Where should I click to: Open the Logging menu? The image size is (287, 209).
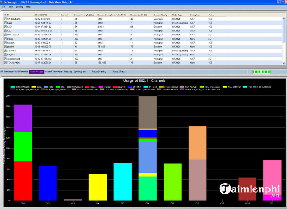pyautogui.click(x=20, y=7)
